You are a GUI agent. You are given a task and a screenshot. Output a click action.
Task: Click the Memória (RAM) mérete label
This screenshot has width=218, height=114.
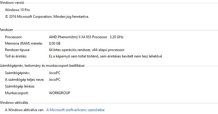[x=24, y=43]
